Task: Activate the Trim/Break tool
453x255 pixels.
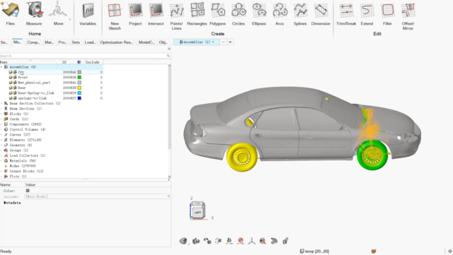Action: point(346,13)
